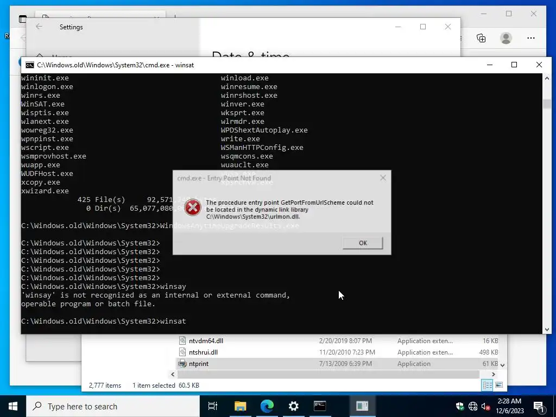Open the notification center icon
The image size is (556, 417).
(x=539, y=406)
